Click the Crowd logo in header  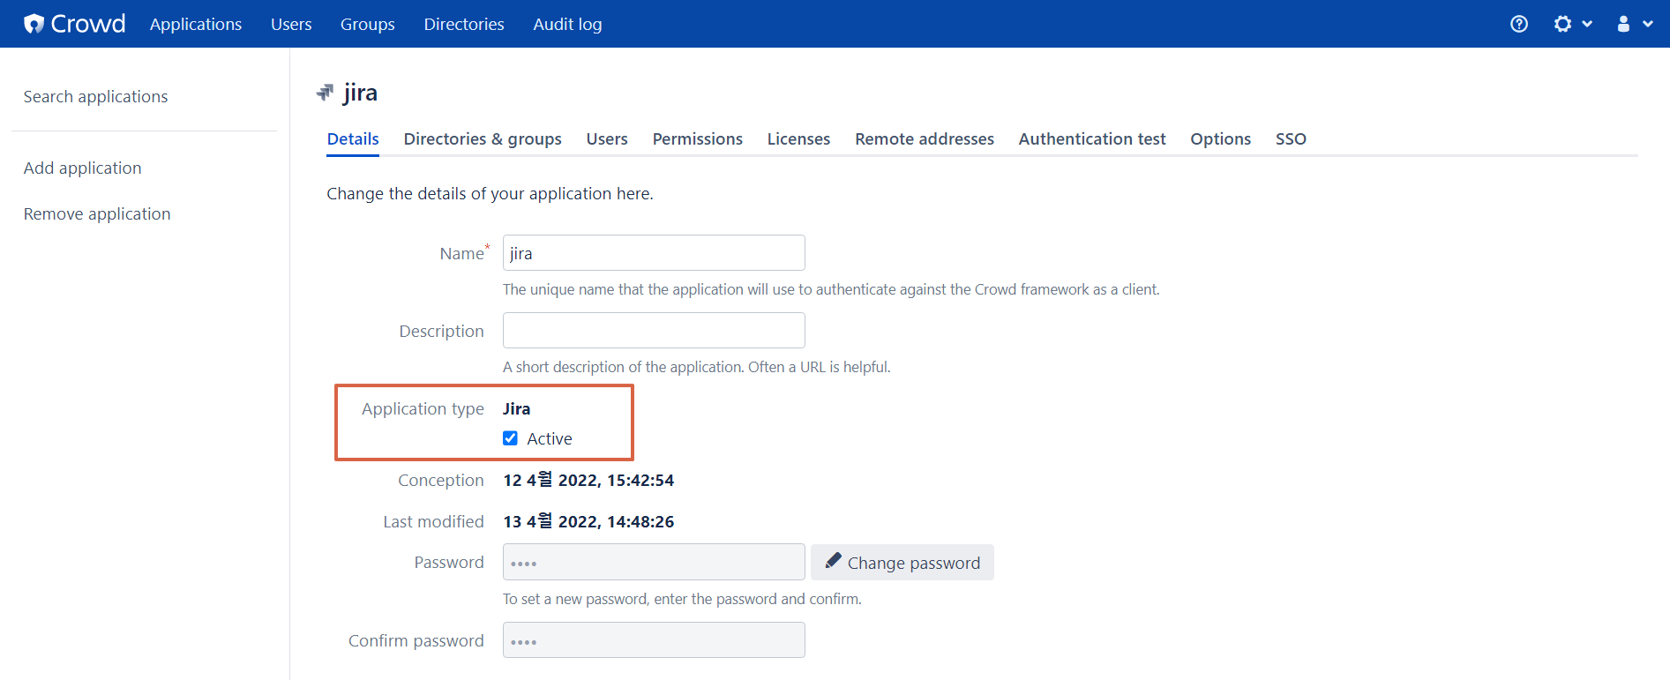tap(75, 24)
